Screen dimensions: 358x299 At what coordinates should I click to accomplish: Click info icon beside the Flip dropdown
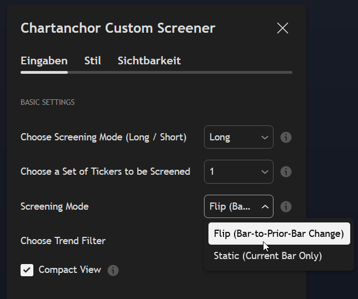[x=286, y=206]
